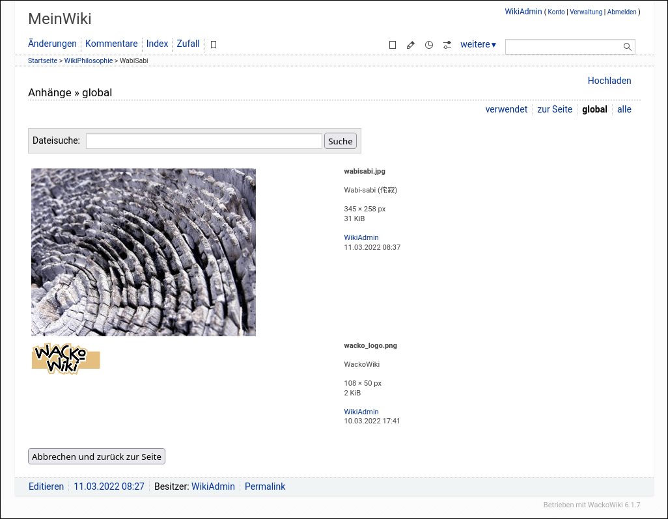Switch to the alle attachments filter
Viewport: 668px width, 519px height.
click(x=624, y=109)
